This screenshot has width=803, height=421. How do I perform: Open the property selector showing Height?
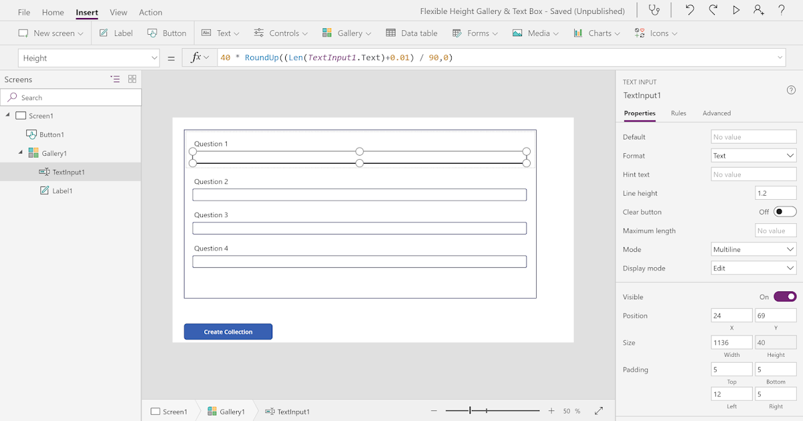[x=89, y=57]
